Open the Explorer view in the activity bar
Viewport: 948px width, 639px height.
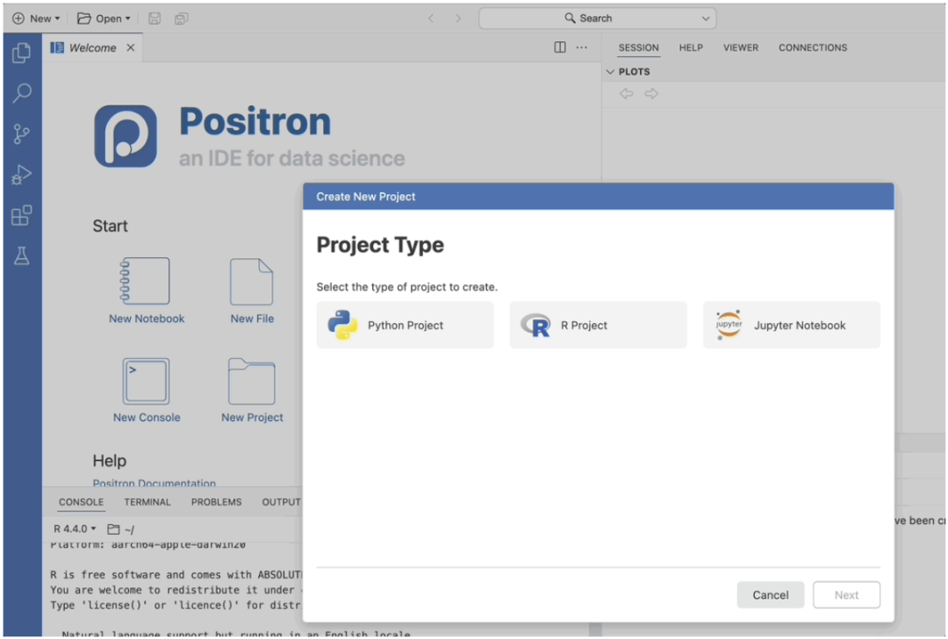(x=22, y=54)
